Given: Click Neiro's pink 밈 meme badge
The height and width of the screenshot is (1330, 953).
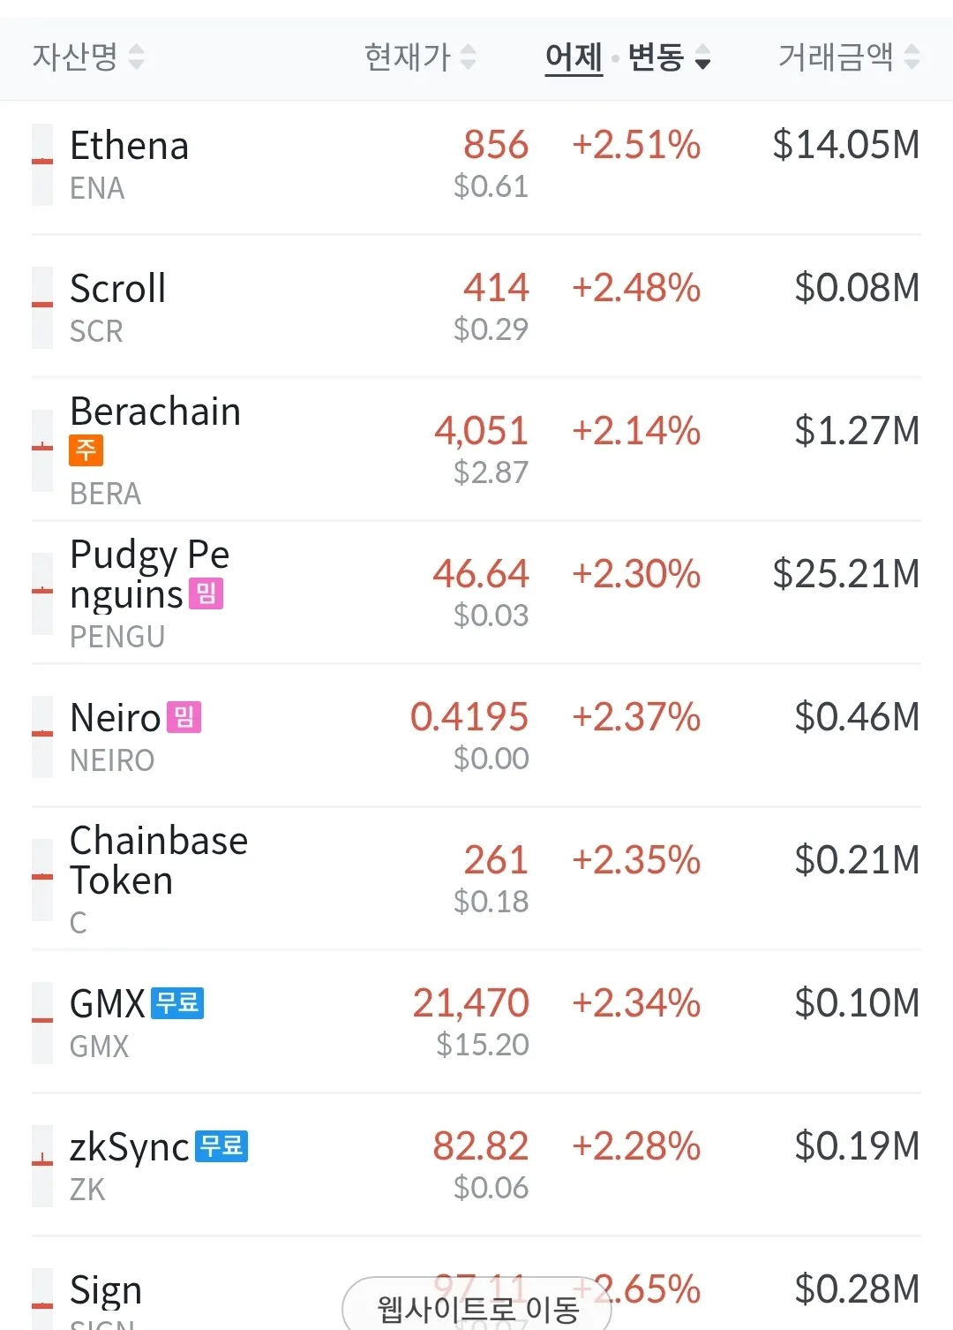Looking at the screenshot, I should point(184,717).
